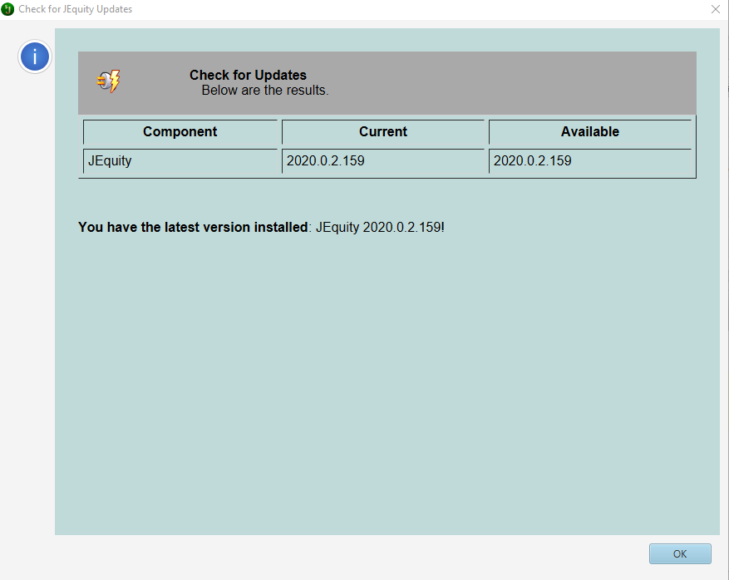The height and width of the screenshot is (580, 729).
Task: Click the plug and lightning update icon
Action: tap(109, 81)
